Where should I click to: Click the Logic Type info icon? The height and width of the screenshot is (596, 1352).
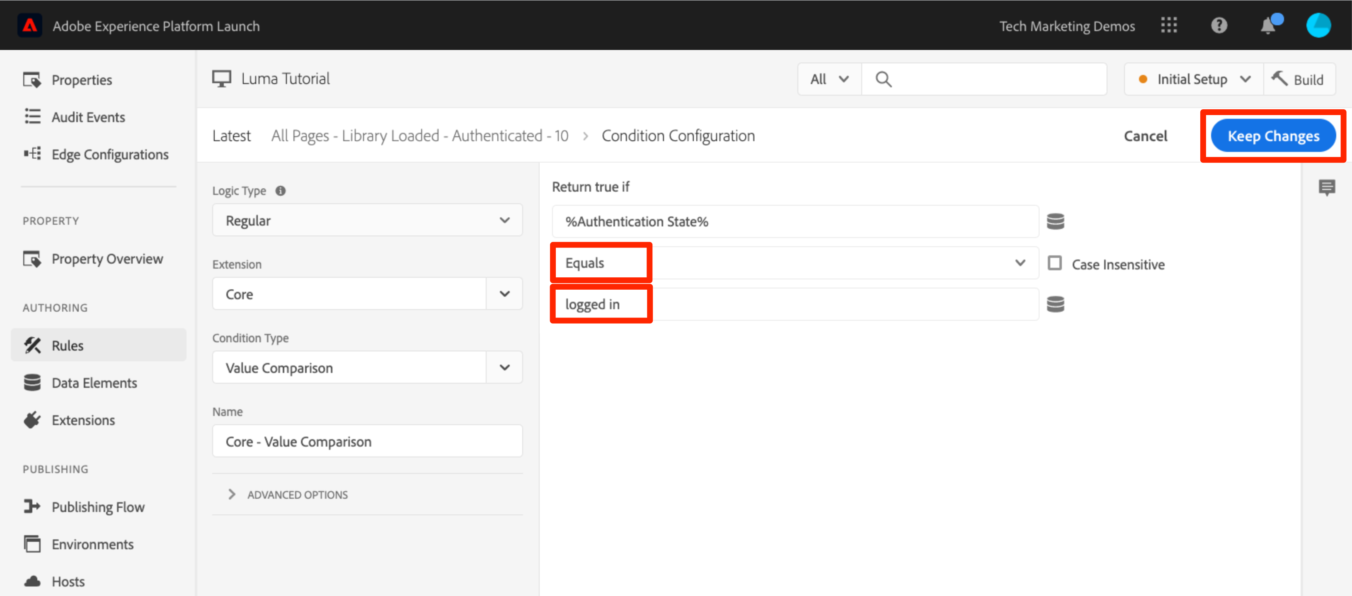[280, 191]
